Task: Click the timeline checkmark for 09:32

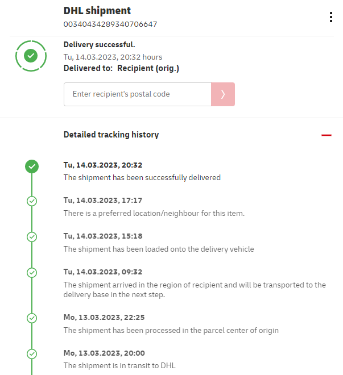Action: tap(32, 272)
